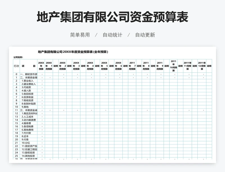Select the 3.动力能源费 row cell

click(x=29, y=120)
